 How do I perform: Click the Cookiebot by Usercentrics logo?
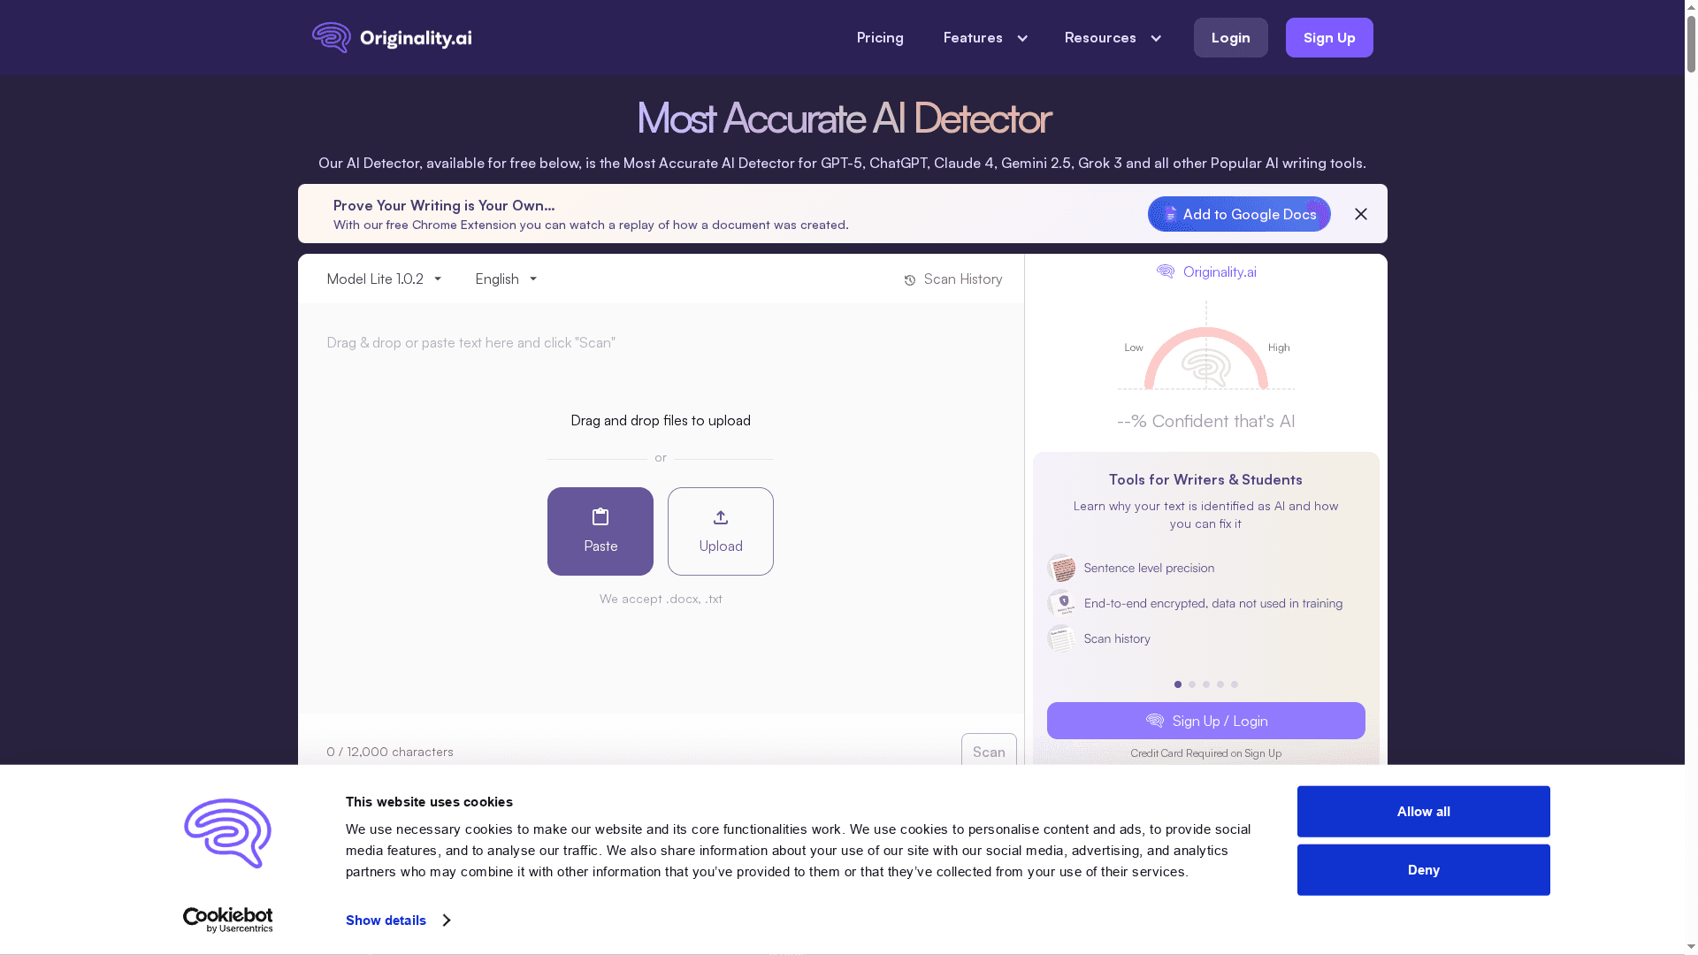click(227, 921)
